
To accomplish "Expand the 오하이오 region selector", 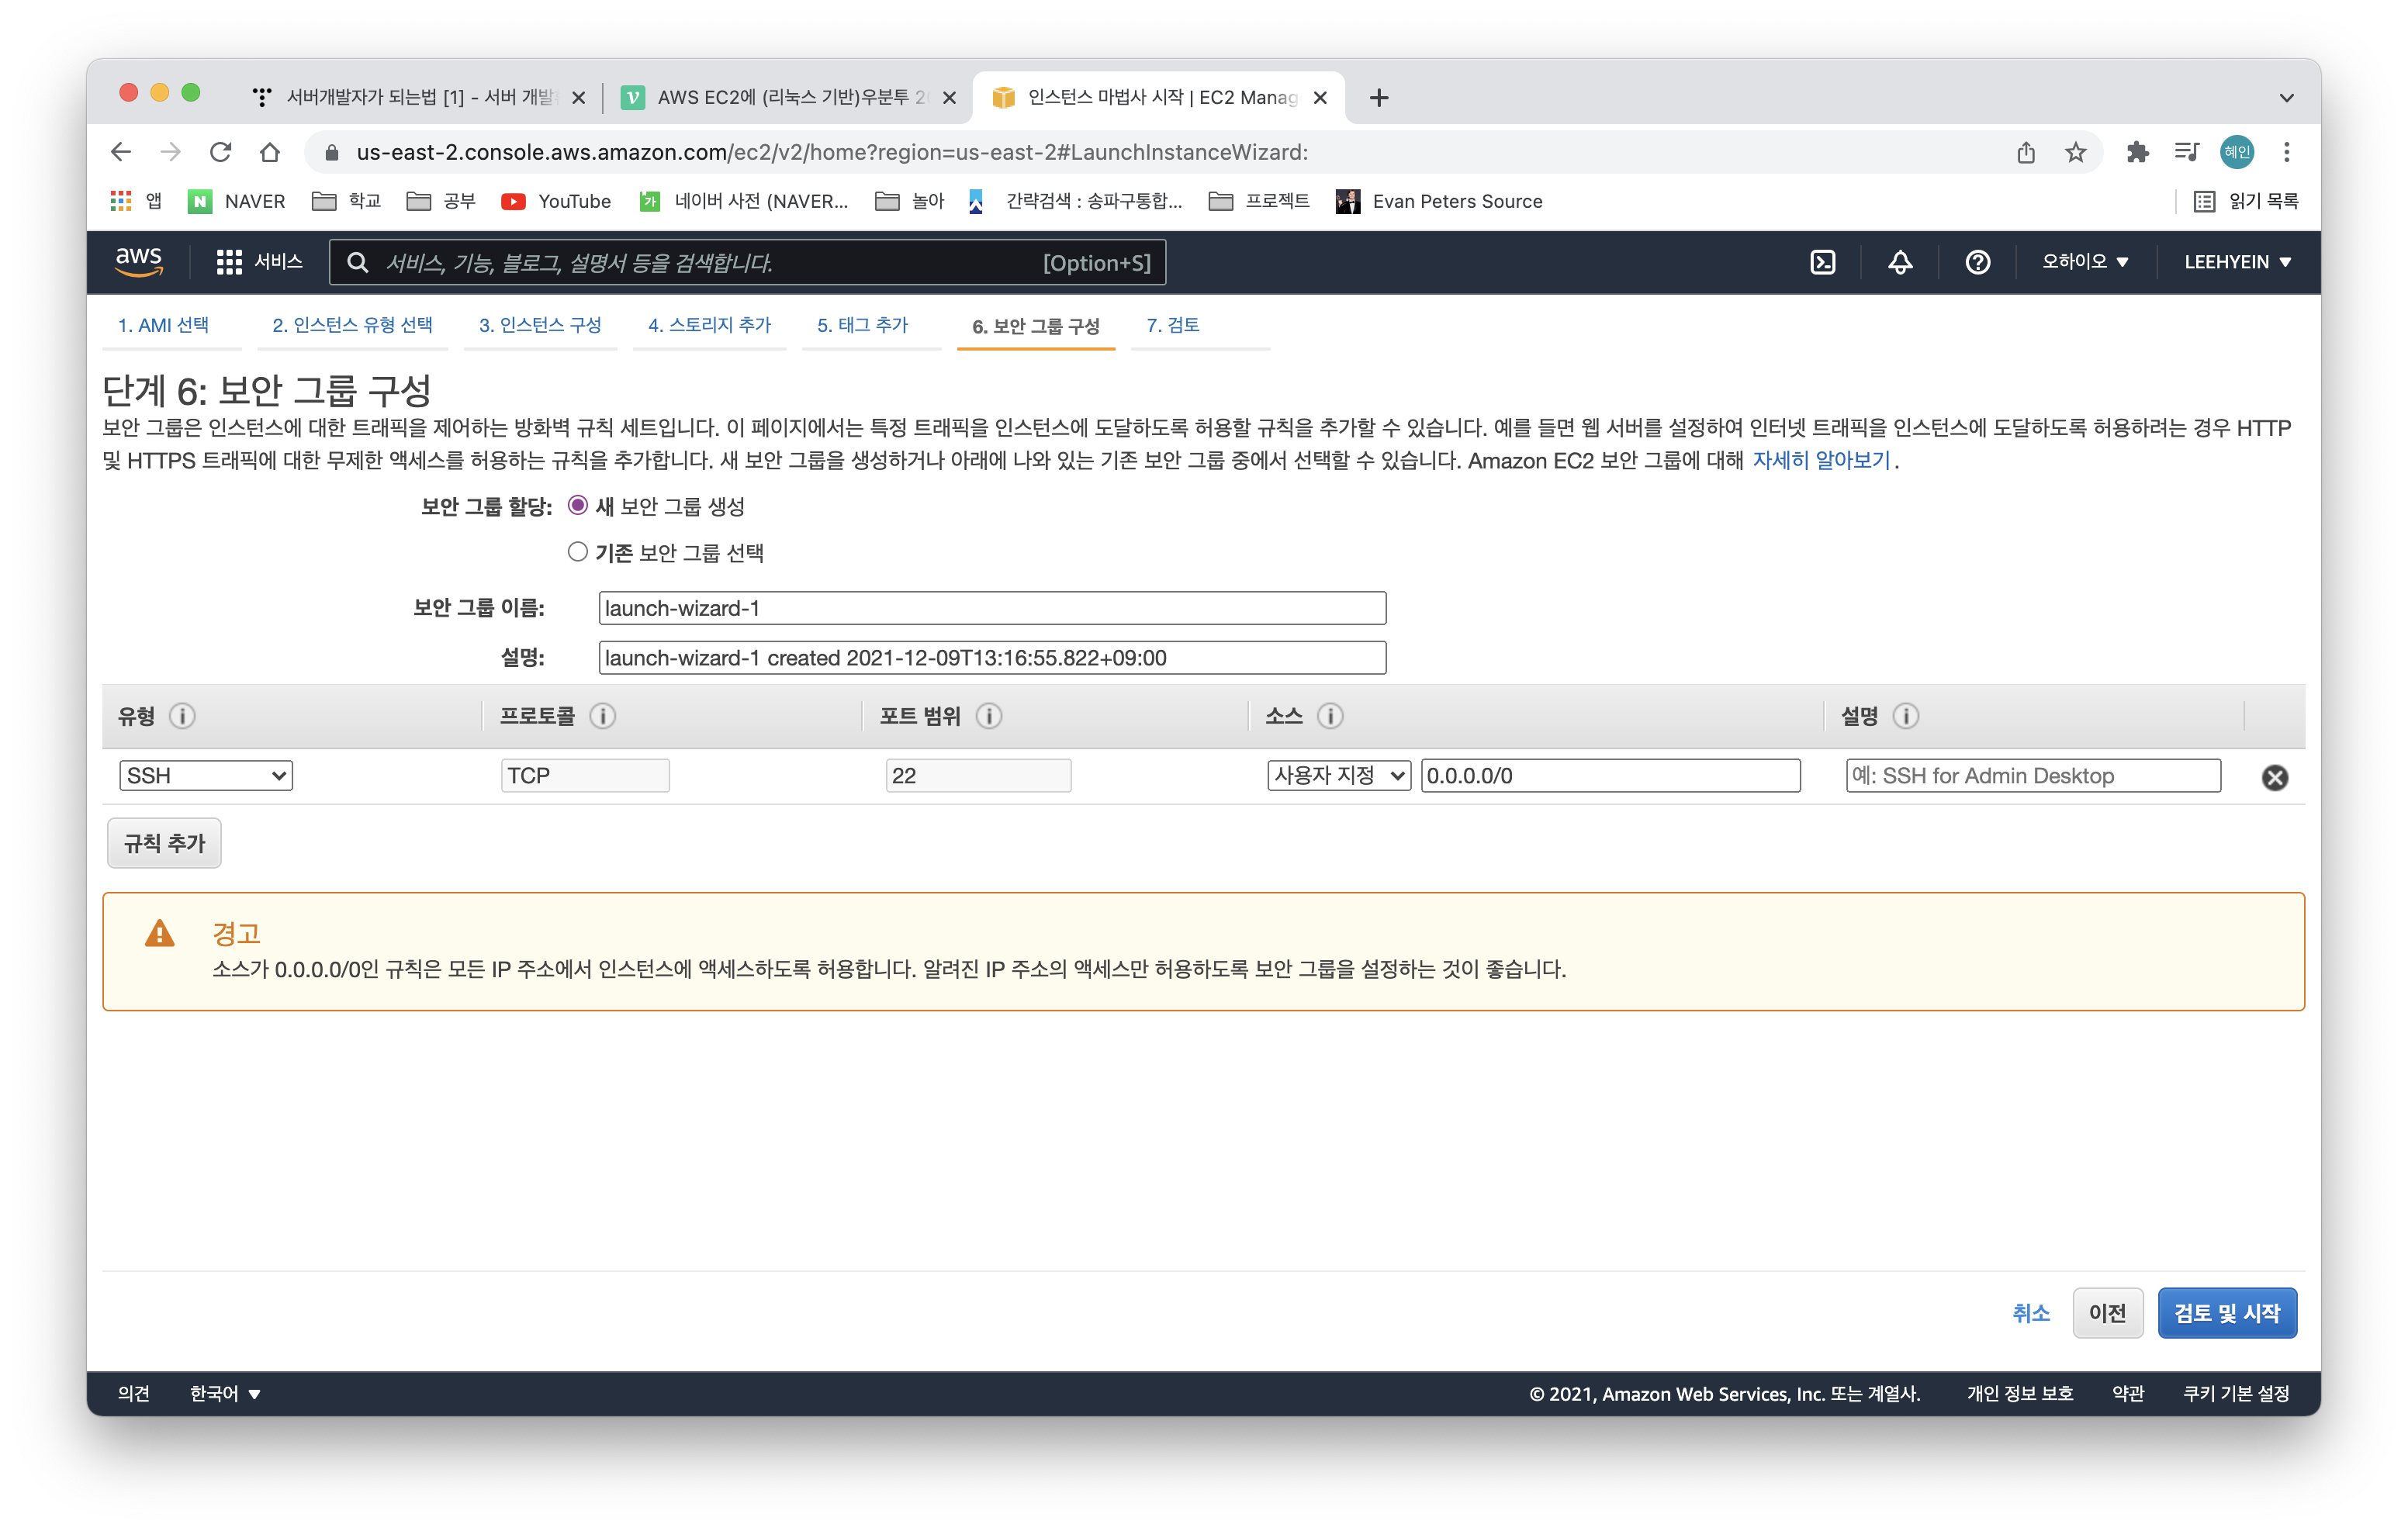I will [x=2084, y=262].
